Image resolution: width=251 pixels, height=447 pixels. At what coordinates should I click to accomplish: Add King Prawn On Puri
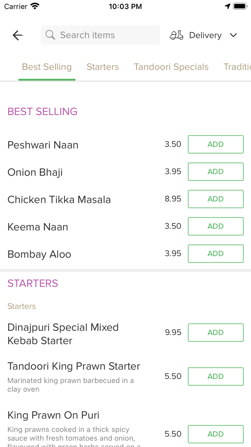pyautogui.click(x=216, y=434)
